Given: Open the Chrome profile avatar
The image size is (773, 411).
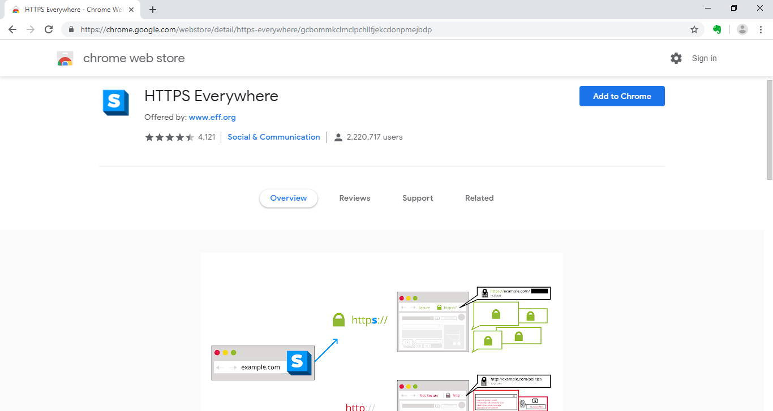Looking at the screenshot, I should [742, 29].
